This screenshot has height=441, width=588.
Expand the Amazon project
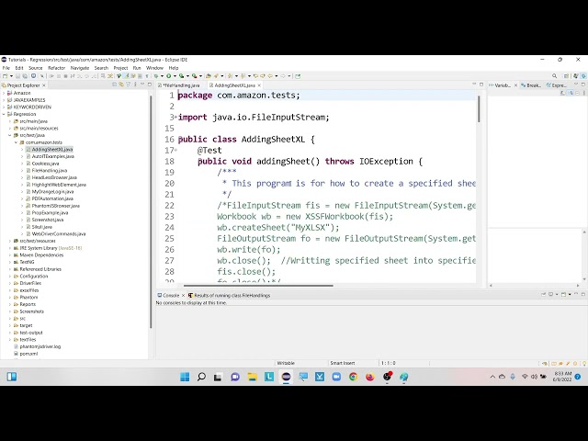point(4,93)
